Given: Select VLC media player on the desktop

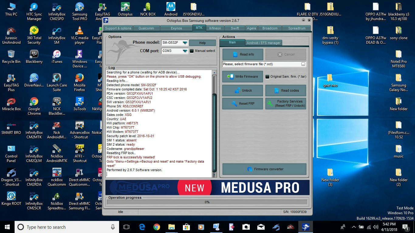Looking at the screenshot, I should 80,35.
